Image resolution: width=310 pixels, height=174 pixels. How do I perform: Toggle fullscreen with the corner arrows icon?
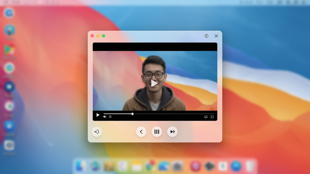(x=212, y=117)
